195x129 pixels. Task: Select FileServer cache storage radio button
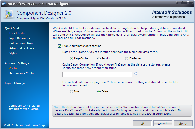[127, 58]
